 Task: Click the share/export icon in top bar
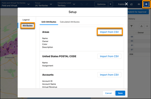(x=131, y=4)
